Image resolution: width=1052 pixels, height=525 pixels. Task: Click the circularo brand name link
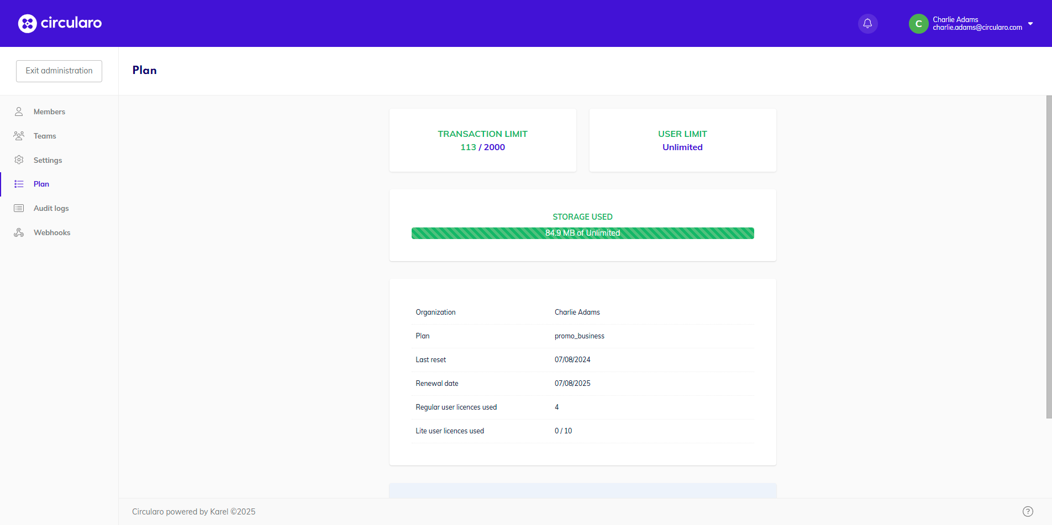click(71, 23)
